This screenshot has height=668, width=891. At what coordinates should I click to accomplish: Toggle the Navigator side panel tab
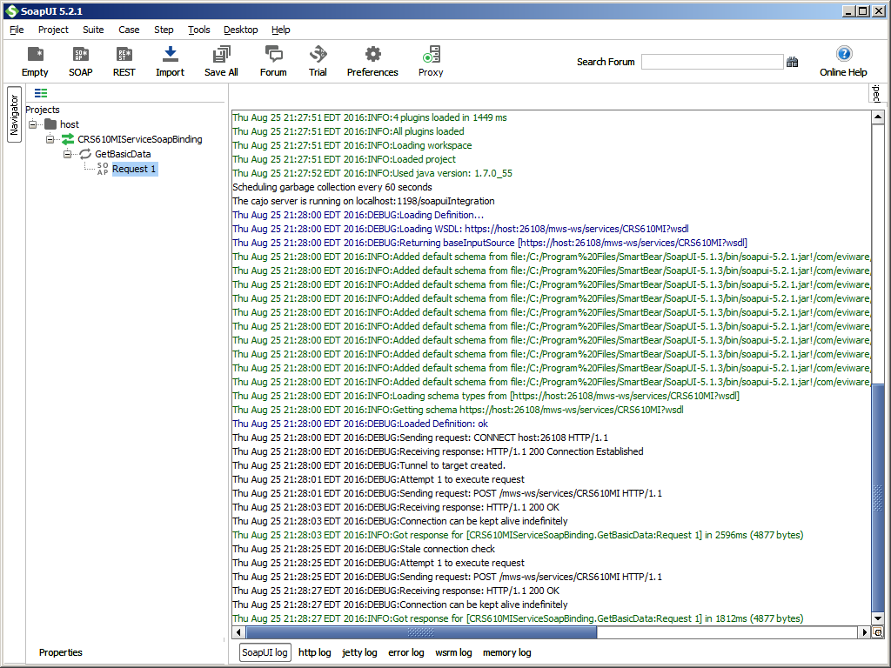14,116
